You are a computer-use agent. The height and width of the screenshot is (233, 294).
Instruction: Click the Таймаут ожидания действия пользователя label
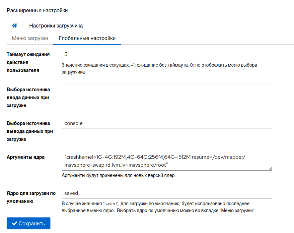pyautogui.click(x=28, y=62)
